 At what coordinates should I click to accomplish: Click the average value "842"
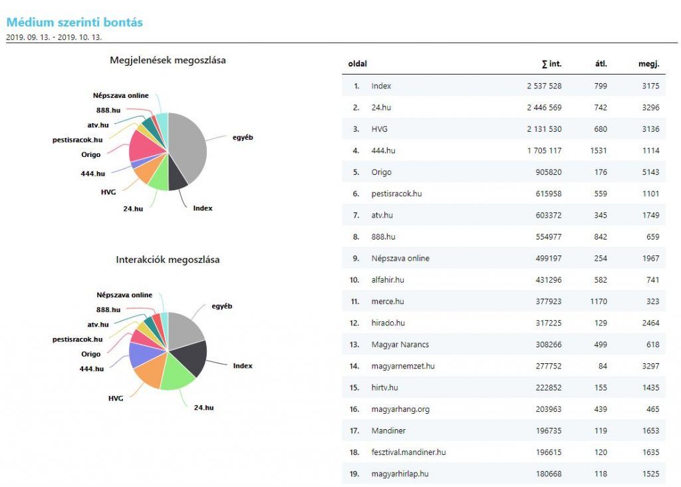click(601, 237)
